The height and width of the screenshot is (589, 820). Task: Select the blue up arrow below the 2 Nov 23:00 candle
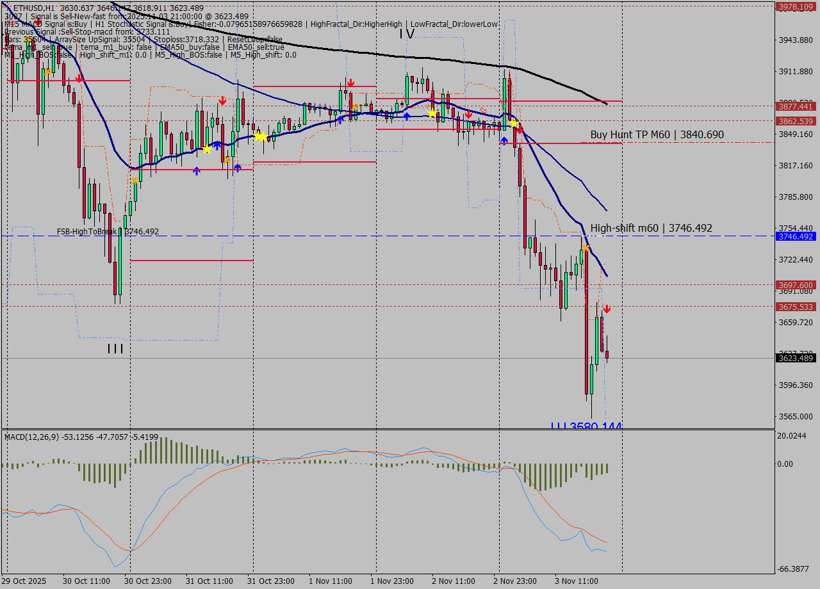click(x=504, y=140)
